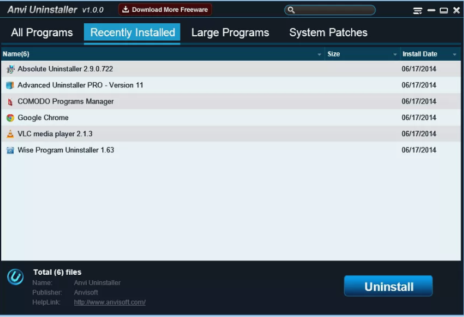Image resolution: width=464 pixels, height=317 pixels.
Task: Maximize the Anvi Uninstaller window
Action: [x=444, y=11]
